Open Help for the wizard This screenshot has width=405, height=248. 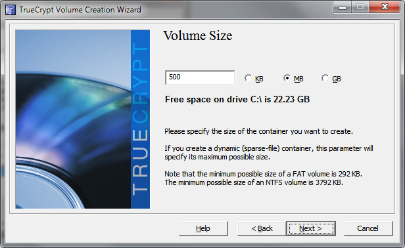tap(203, 228)
